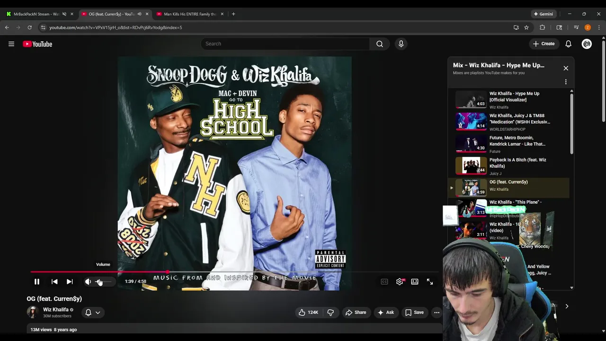Open the side panel icon in Chrome toolbar

pos(559,27)
